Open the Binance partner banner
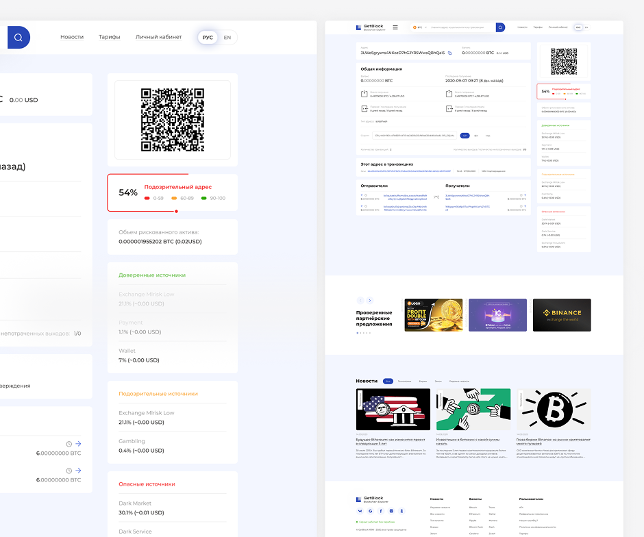644x537 pixels. point(561,315)
